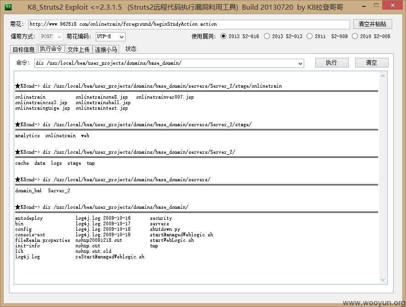The image size is (406, 307).
Task: Click onlinetraintest.jsp in the output
Action: [102, 108]
